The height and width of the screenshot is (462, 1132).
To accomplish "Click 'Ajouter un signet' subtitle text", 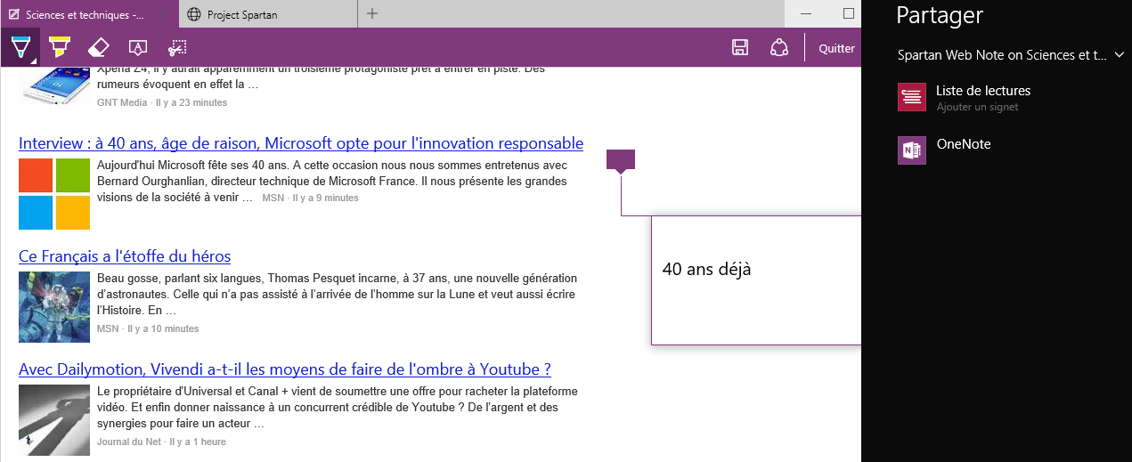I will click(977, 107).
